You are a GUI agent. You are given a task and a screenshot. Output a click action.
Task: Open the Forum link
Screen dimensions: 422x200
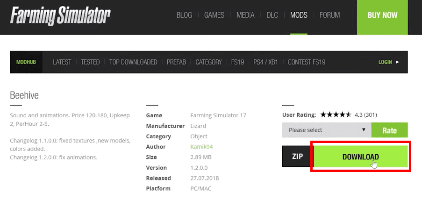coord(329,15)
